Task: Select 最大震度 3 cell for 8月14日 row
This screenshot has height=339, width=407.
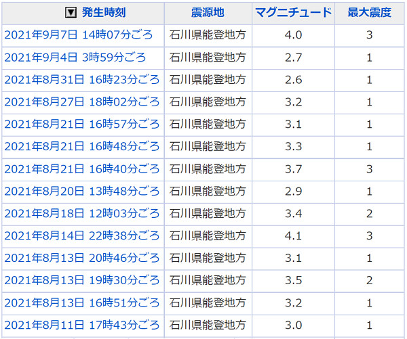Action: pyautogui.click(x=370, y=236)
